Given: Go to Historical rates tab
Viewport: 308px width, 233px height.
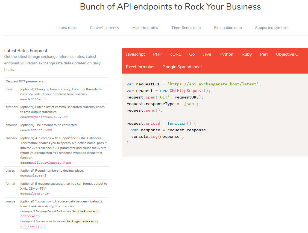Looking at the screenshot, I should 145,28.
